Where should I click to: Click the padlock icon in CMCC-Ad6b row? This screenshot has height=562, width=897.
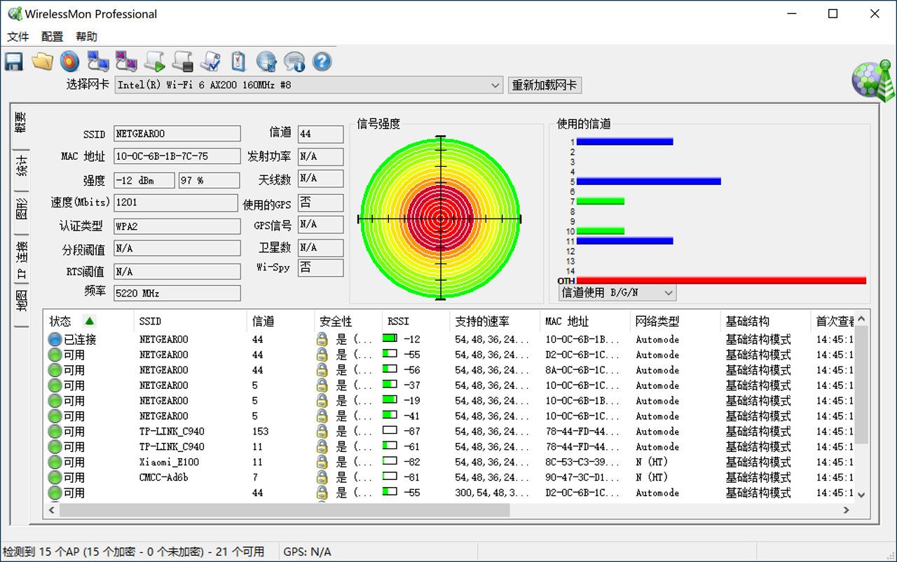click(x=322, y=478)
